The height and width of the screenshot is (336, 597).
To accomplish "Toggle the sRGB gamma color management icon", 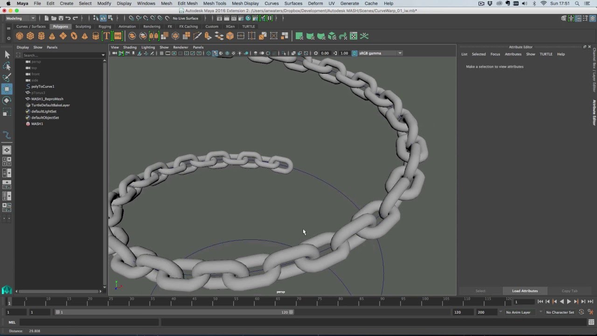I will [x=354, y=53].
